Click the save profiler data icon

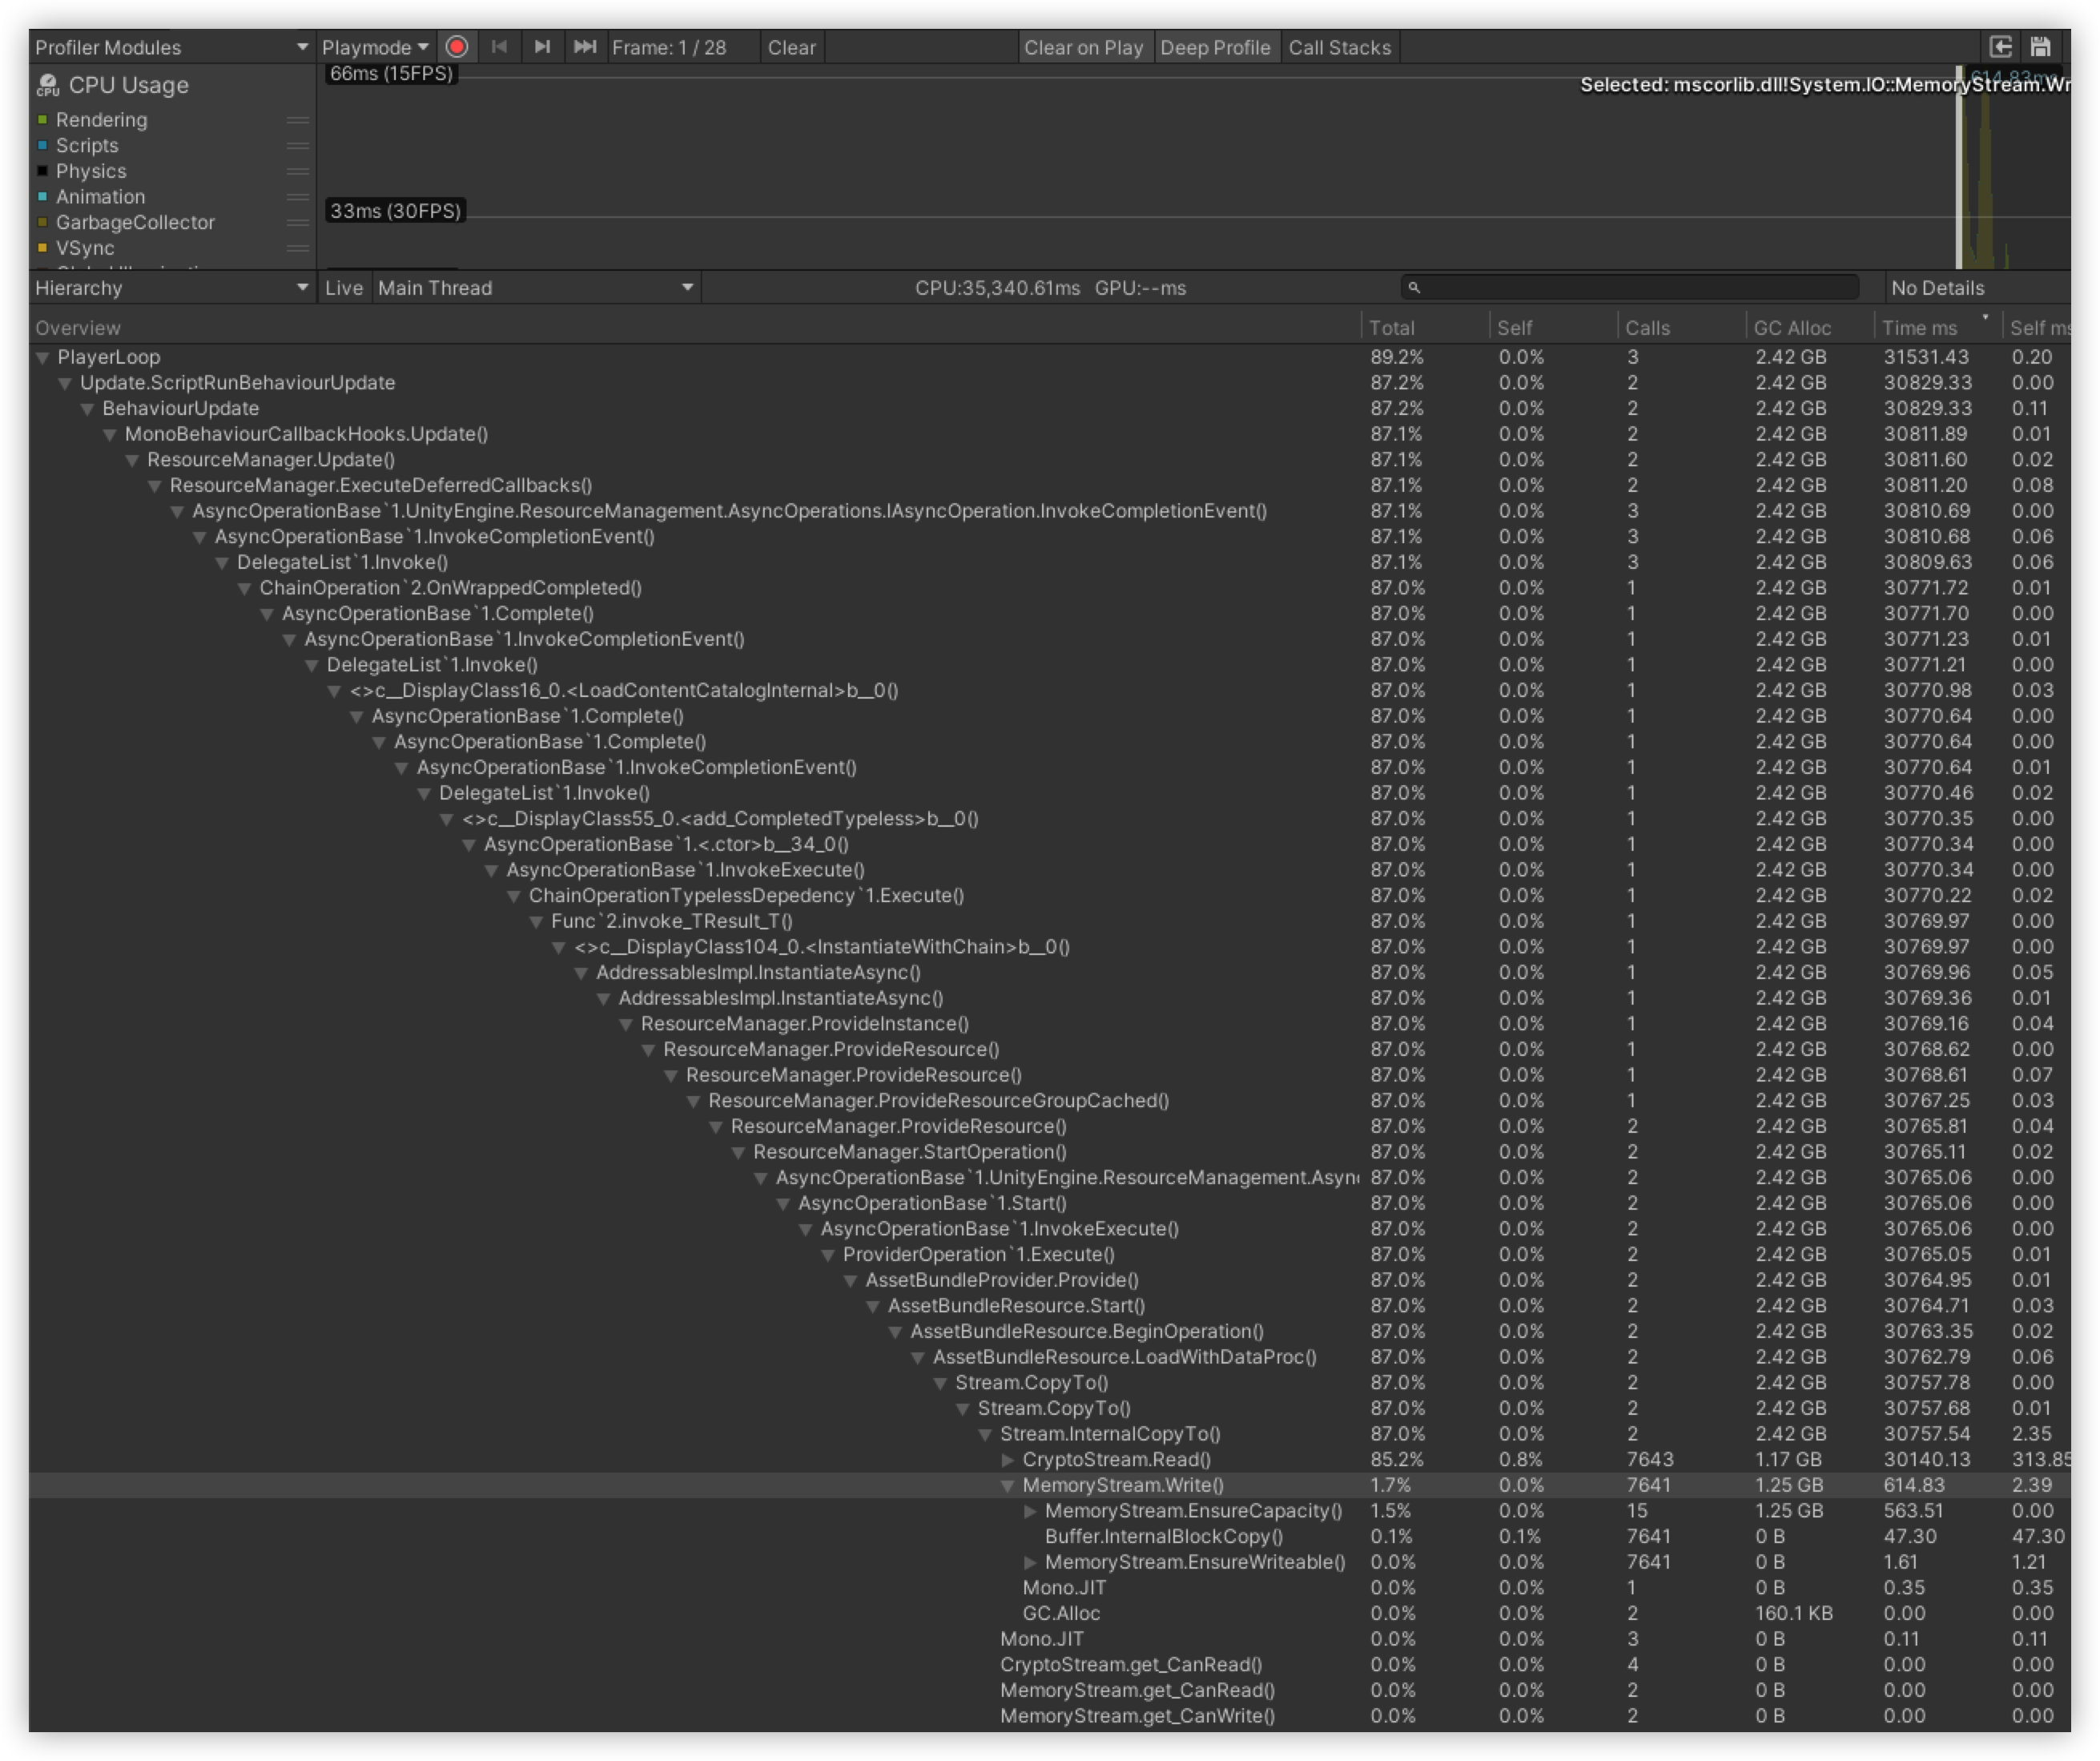[2041, 47]
